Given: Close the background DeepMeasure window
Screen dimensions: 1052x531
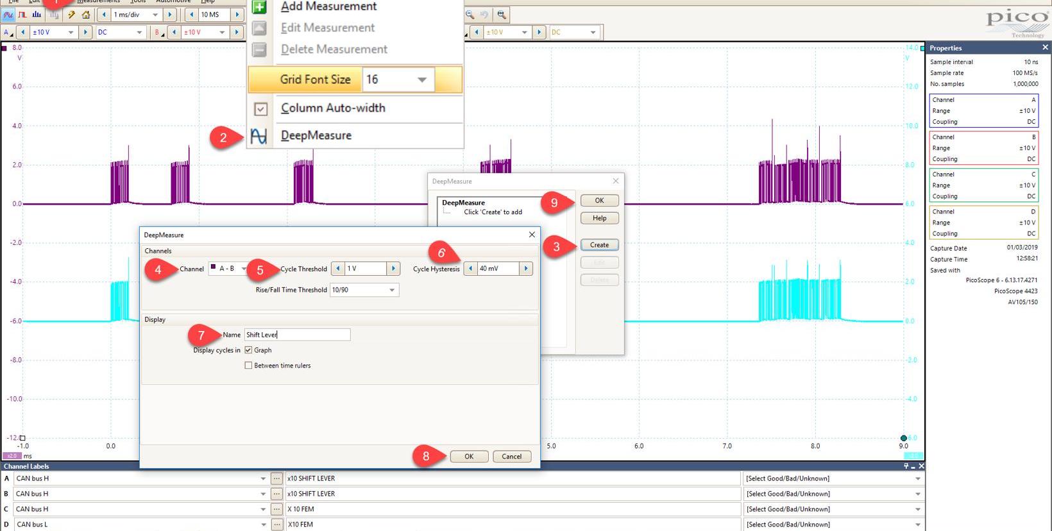Looking at the screenshot, I should [x=615, y=181].
